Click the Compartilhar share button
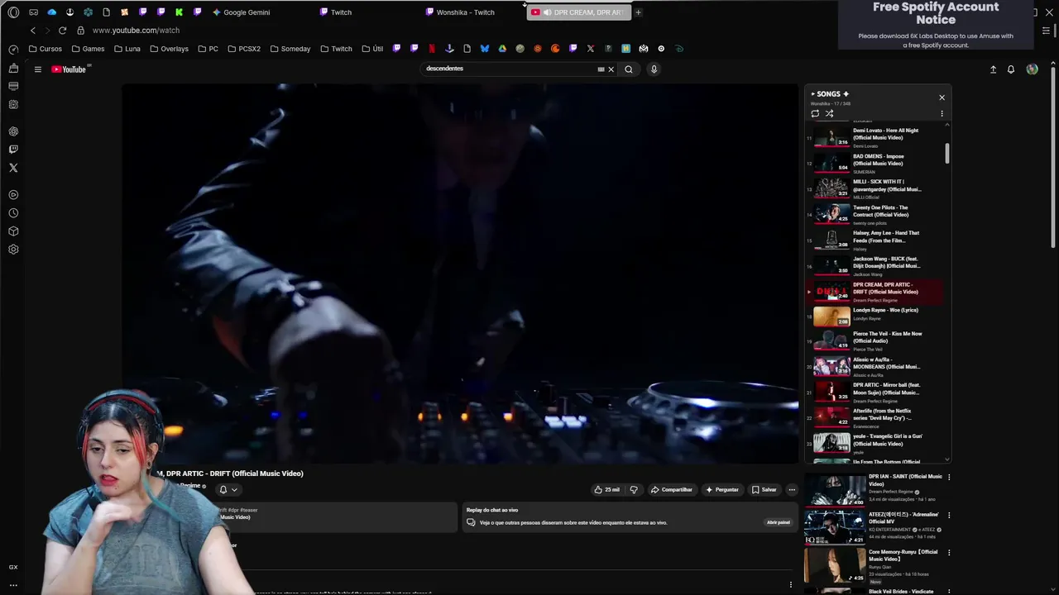Screen dimensions: 1059x595 coord(671,489)
